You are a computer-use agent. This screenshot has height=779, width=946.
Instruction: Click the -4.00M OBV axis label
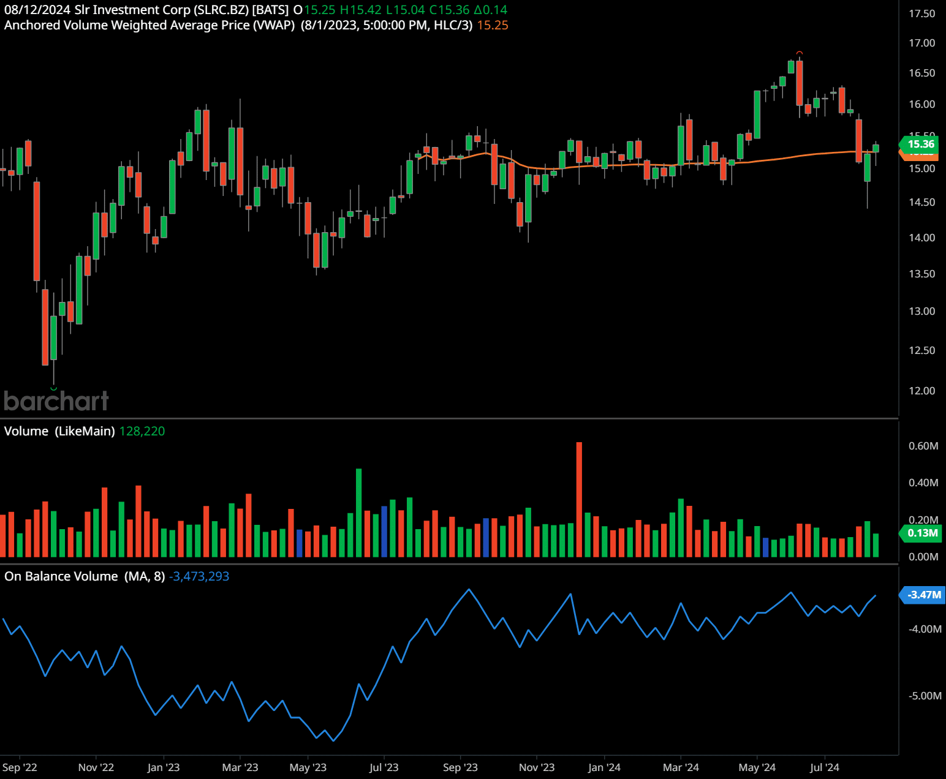(925, 629)
